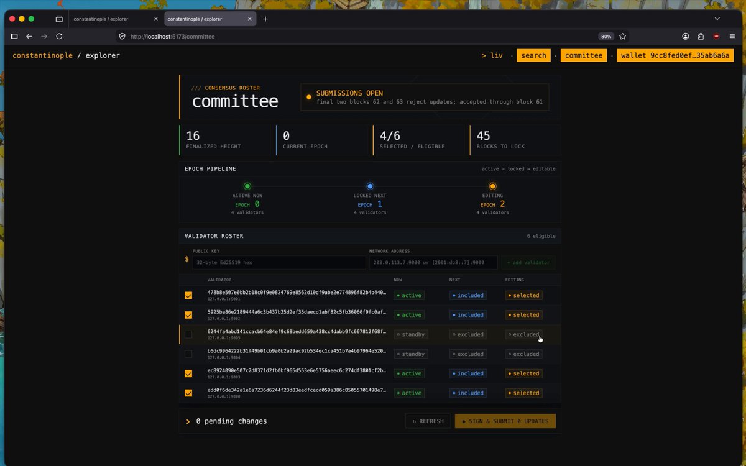Uncheck validator 5925ba86e2189444 checkbox
Viewport: 746px width, 466px height.
pyautogui.click(x=188, y=315)
